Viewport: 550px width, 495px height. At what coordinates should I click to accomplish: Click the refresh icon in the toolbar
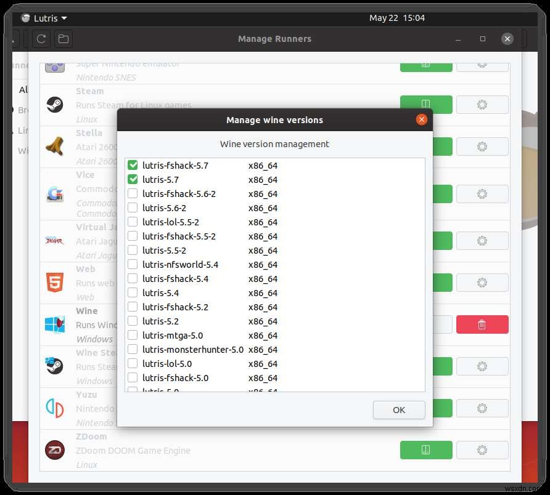coord(41,38)
